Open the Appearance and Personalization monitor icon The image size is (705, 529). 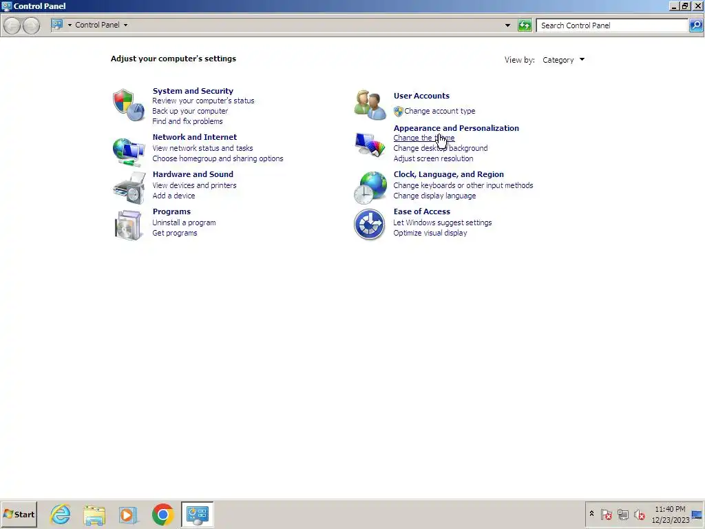[x=370, y=145]
